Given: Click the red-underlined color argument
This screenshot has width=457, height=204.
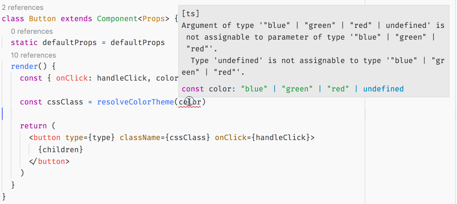Looking at the screenshot, I should [190, 102].
